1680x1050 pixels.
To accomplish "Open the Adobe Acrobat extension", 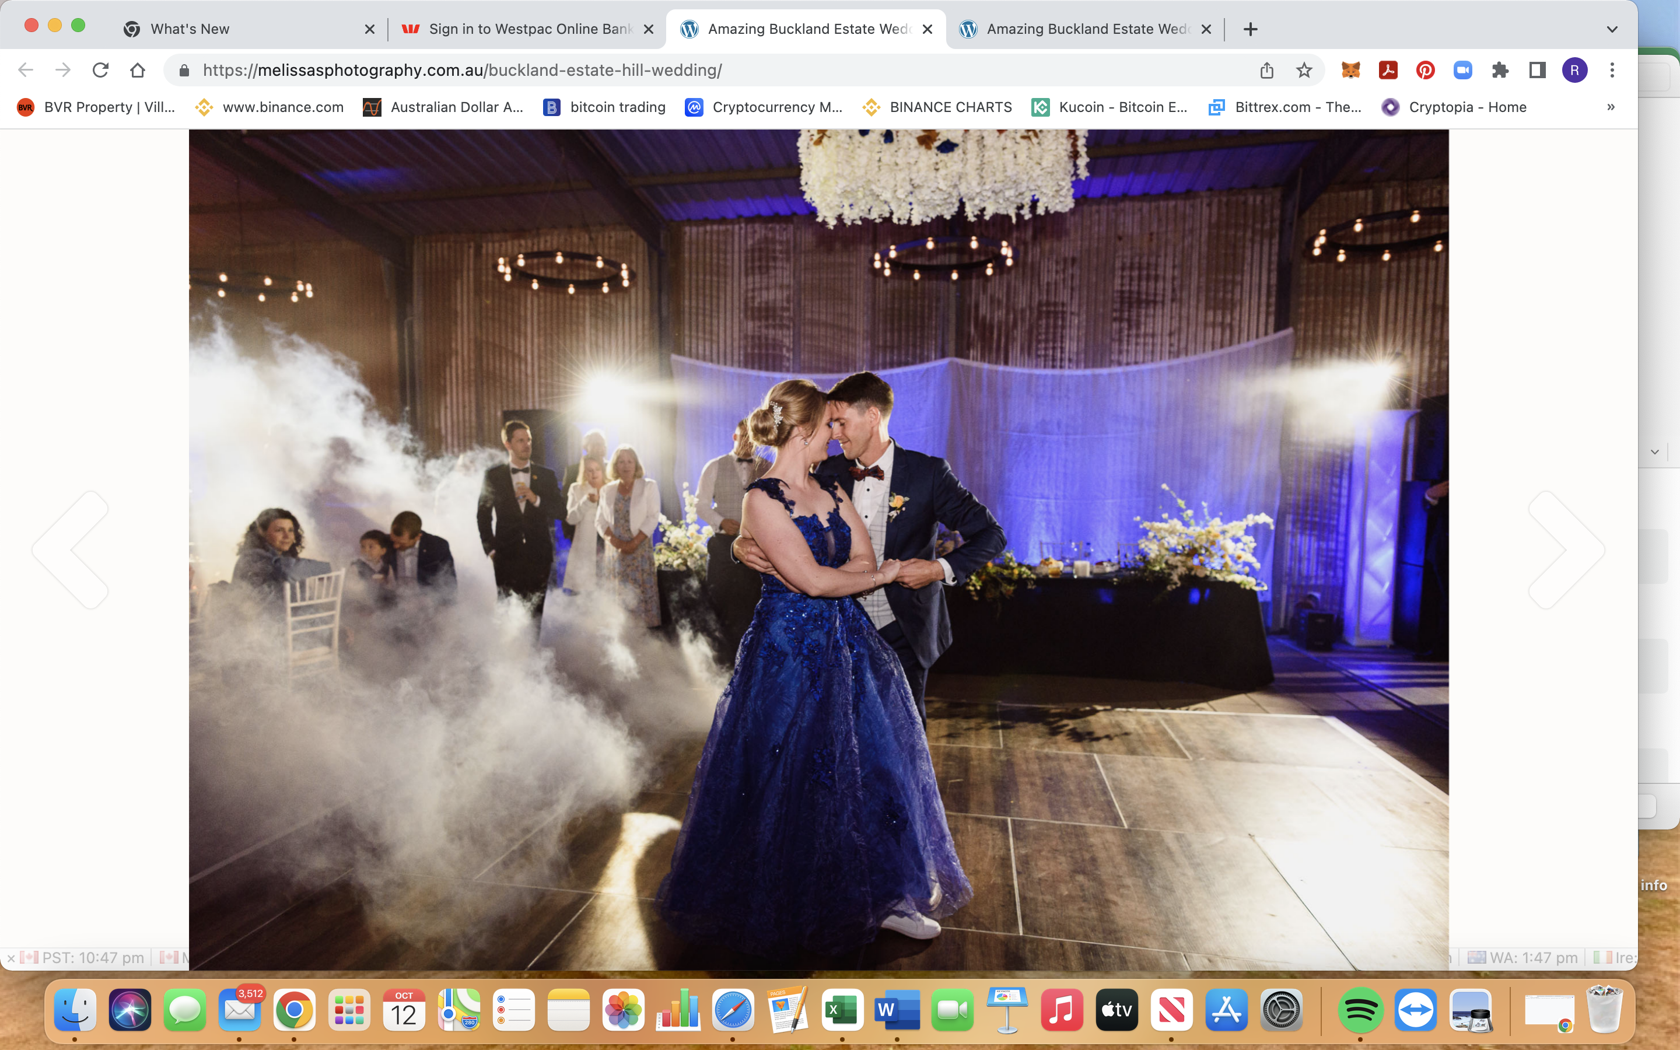I will [x=1388, y=70].
